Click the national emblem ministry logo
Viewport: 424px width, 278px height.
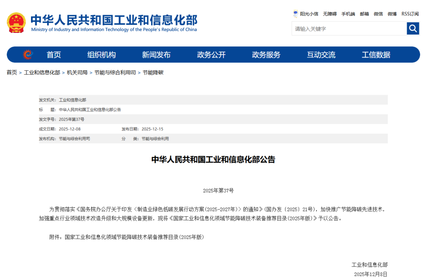[16, 22]
